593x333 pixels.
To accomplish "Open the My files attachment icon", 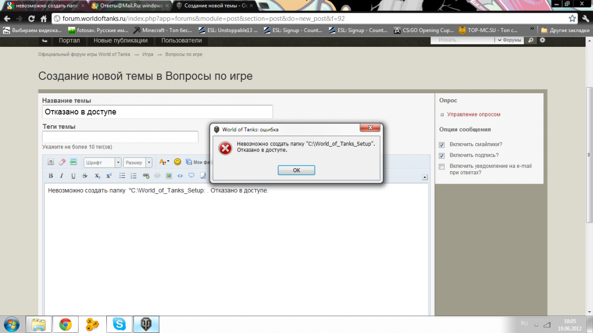I will pos(190,162).
